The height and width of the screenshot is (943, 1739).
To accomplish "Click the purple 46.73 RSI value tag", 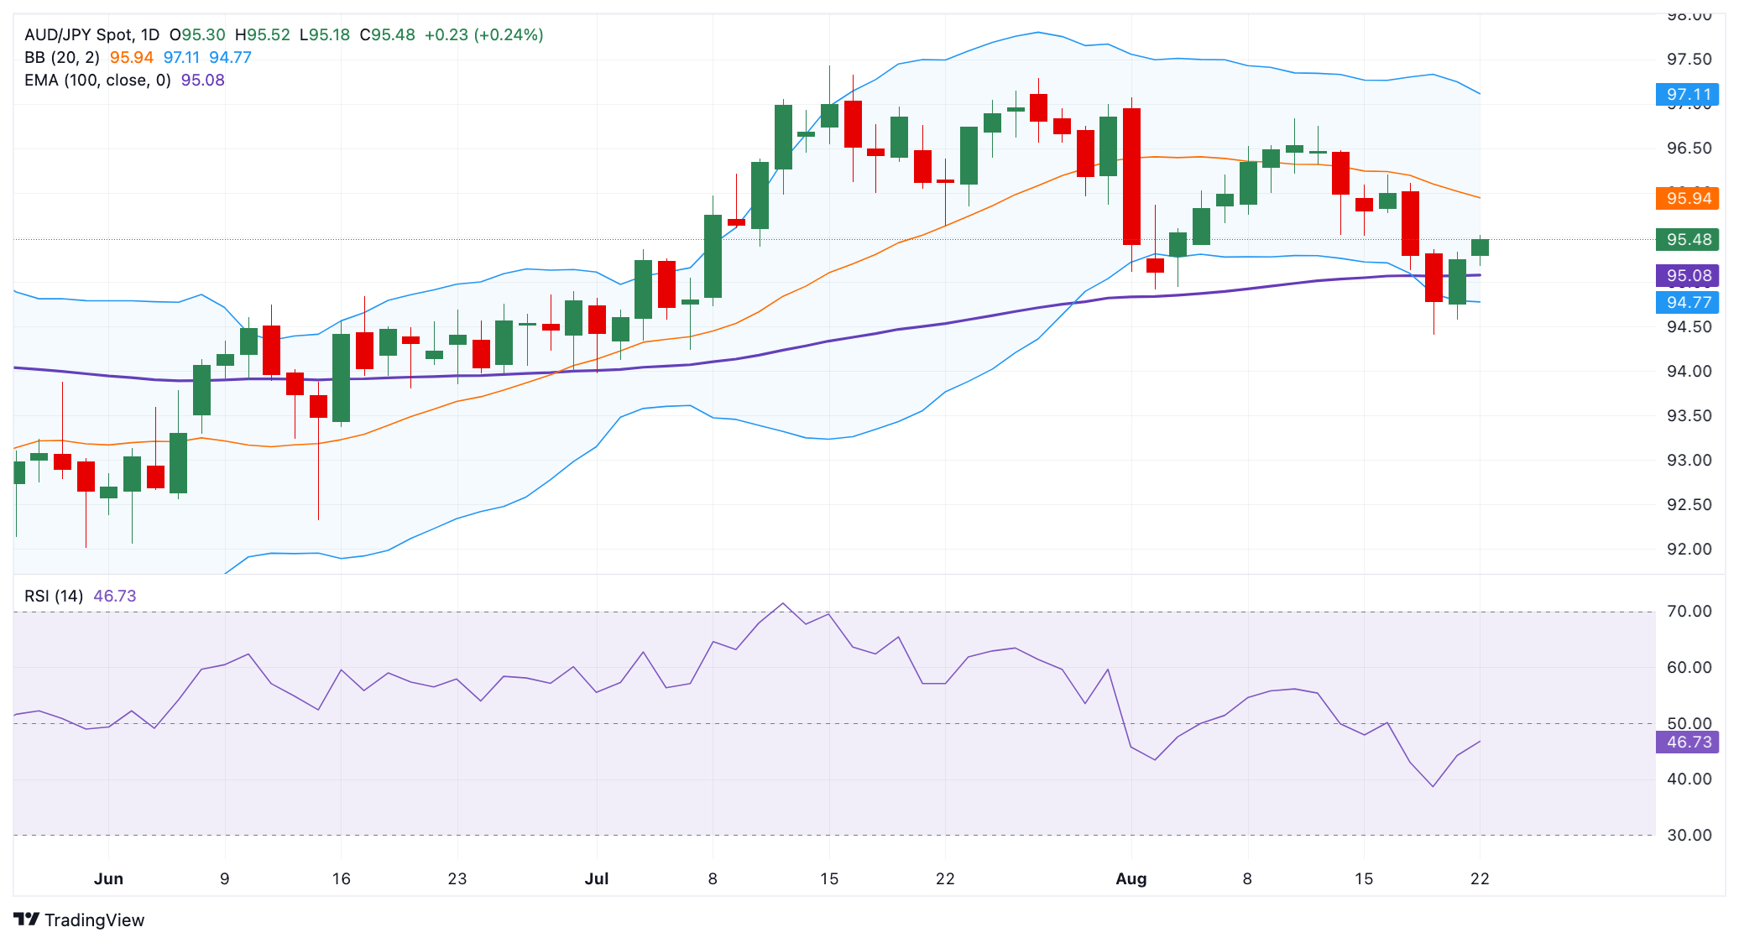I will click(x=1687, y=742).
